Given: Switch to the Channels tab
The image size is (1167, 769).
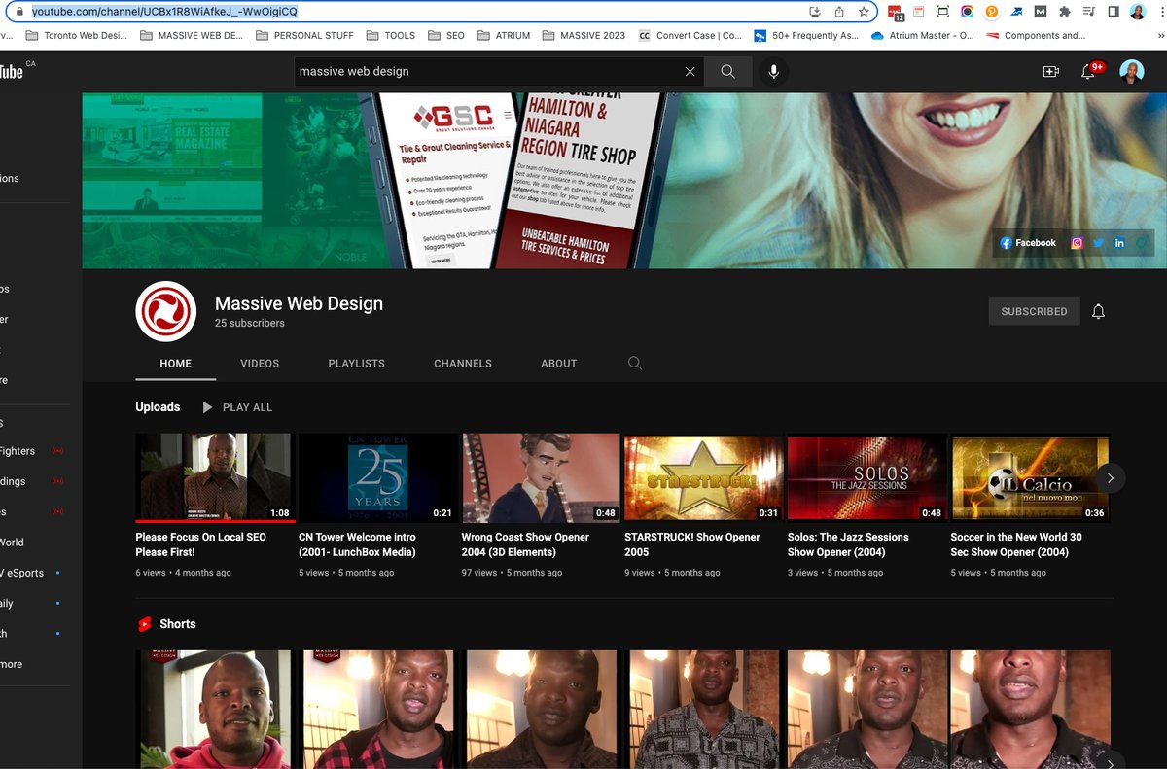Looking at the screenshot, I should (x=463, y=363).
